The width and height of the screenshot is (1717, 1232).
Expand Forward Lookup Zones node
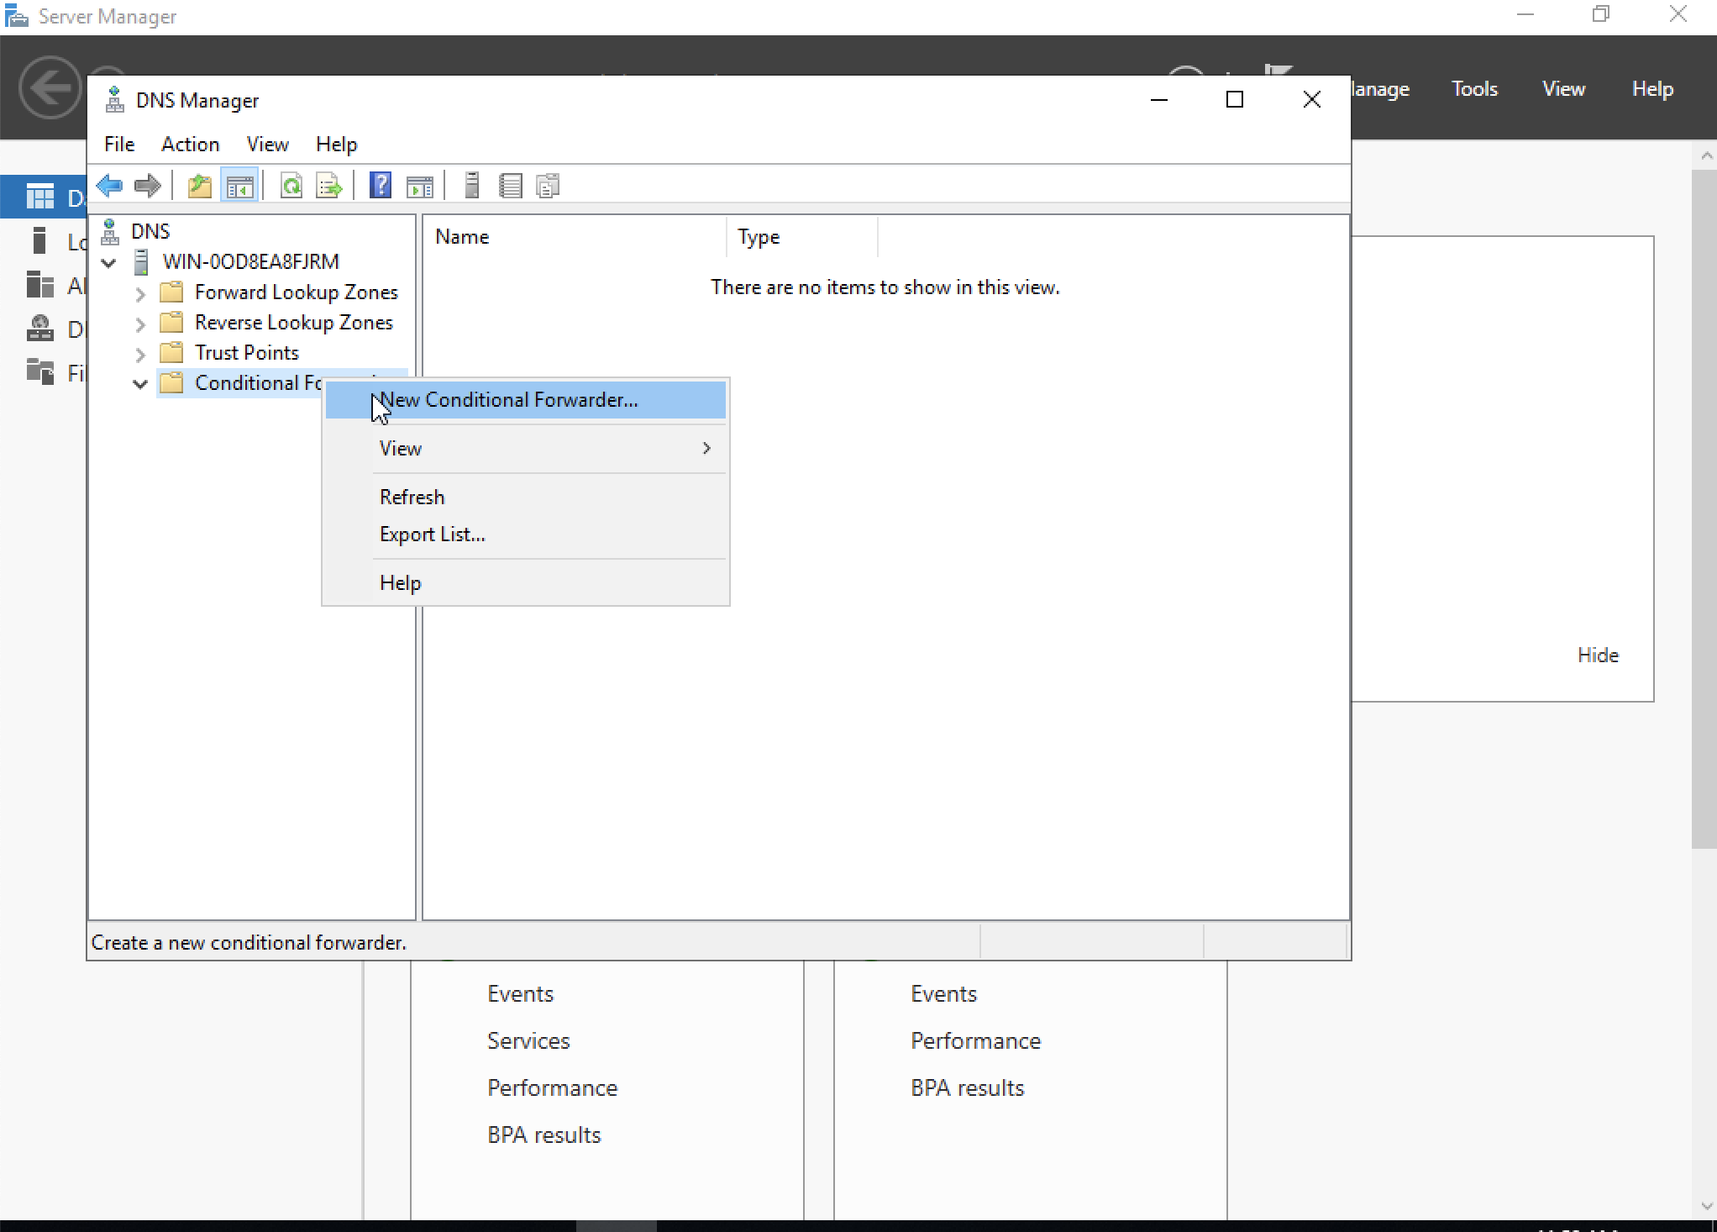click(140, 293)
